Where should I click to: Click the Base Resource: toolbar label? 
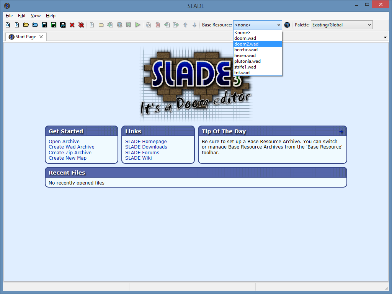[x=217, y=25]
